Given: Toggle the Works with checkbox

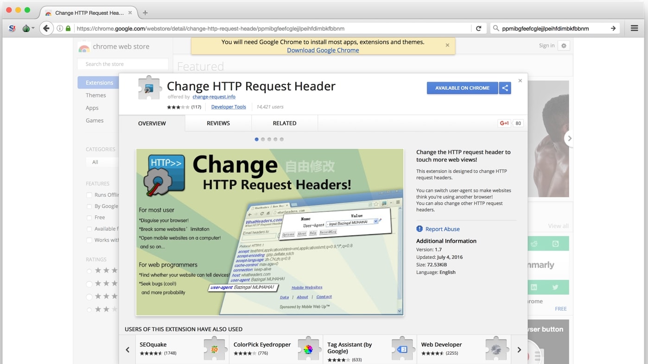Looking at the screenshot, I should click(x=89, y=240).
